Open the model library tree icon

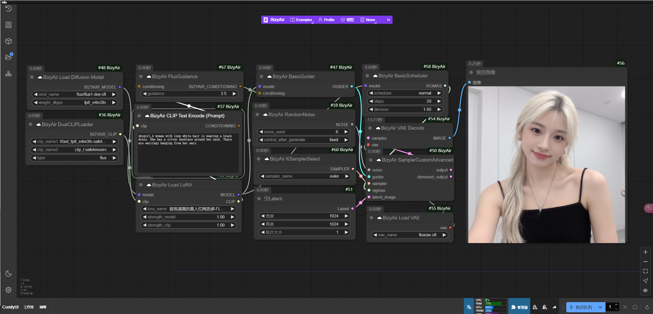coord(9,74)
